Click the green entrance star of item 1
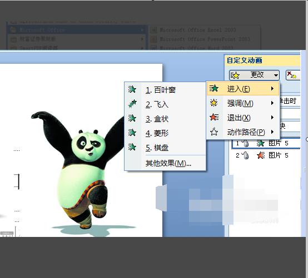Image resolution: width=308 pixels, height=278 pixels. [261, 143]
